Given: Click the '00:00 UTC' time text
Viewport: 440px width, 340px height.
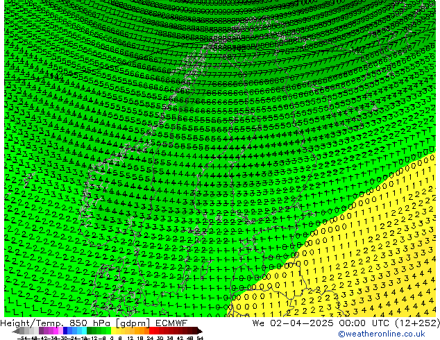Looking at the screenshot, I should tap(364, 323).
